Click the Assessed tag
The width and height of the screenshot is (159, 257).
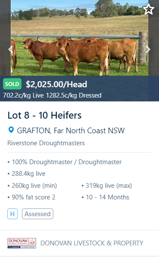tap(37, 214)
